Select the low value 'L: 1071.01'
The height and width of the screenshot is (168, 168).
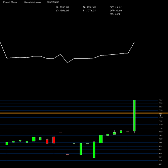89,11
